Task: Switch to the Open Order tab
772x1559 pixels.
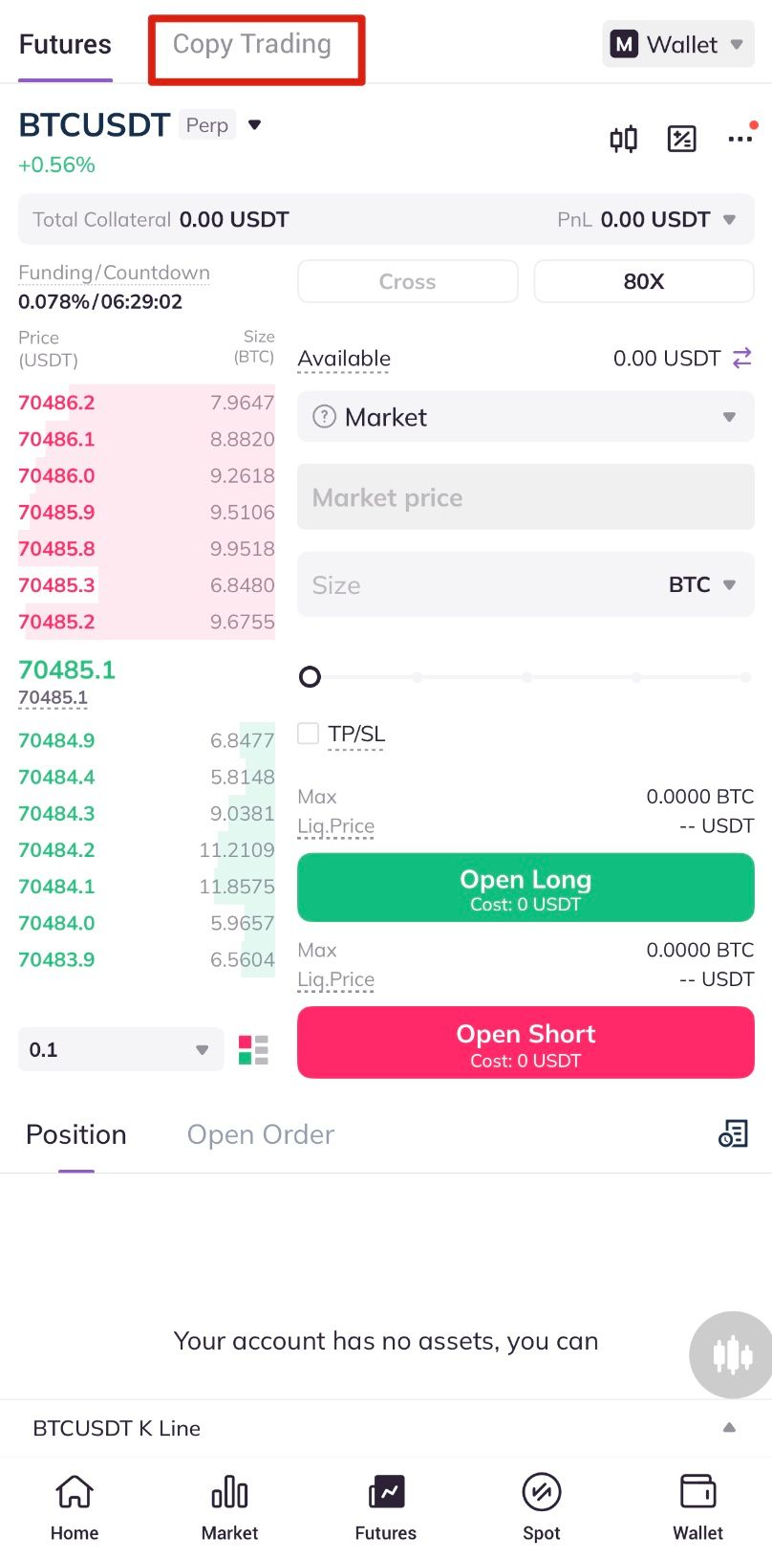Action: coord(260,1135)
